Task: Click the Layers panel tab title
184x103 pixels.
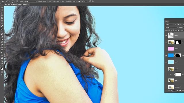Action: pyautogui.click(x=167, y=21)
